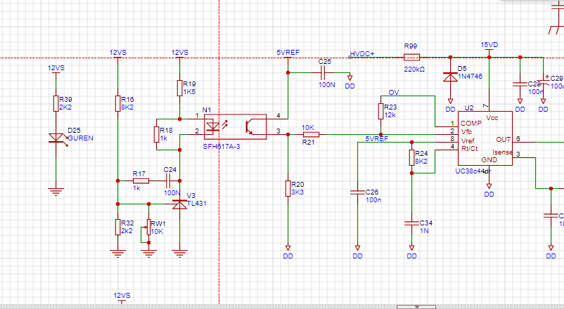Select the U2 UC38c44 IC body
The width and height of the screenshot is (564, 309).
pyautogui.click(x=485, y=138)
